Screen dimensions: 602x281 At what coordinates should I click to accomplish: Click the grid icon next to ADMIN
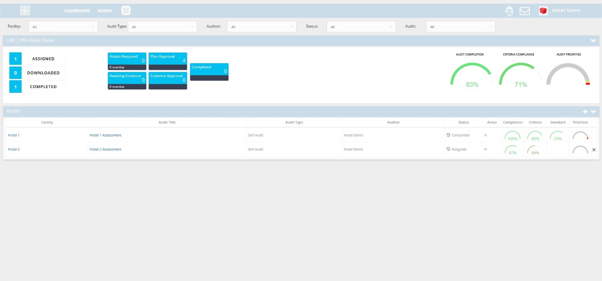(x=126, y=11)
